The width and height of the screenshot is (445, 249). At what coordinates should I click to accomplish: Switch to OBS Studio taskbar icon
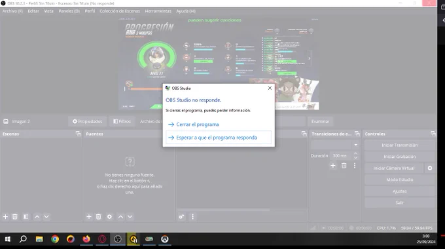[118, 239]
